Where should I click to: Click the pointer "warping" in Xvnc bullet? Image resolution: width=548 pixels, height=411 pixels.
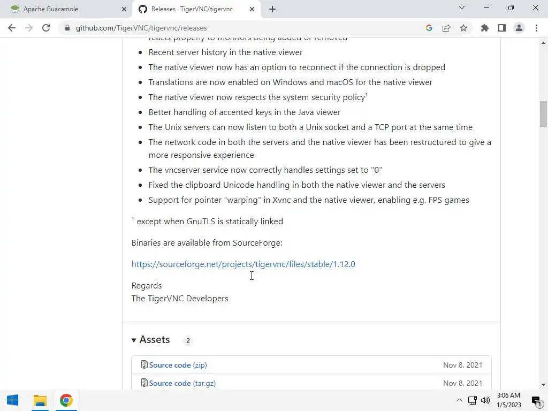click(309, 200)
